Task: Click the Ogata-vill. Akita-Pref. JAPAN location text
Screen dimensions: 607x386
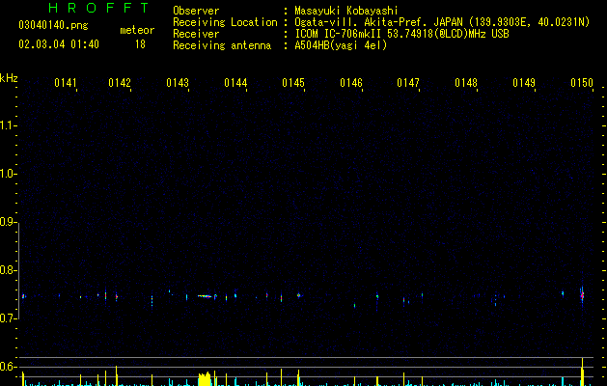Action: [x=442, y=22]
